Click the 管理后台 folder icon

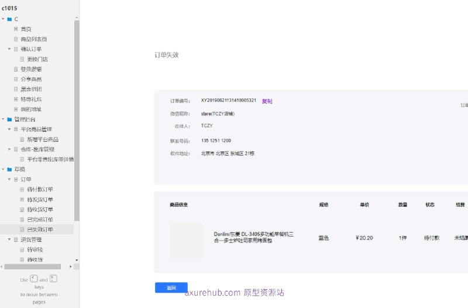(x=9, y=119)
